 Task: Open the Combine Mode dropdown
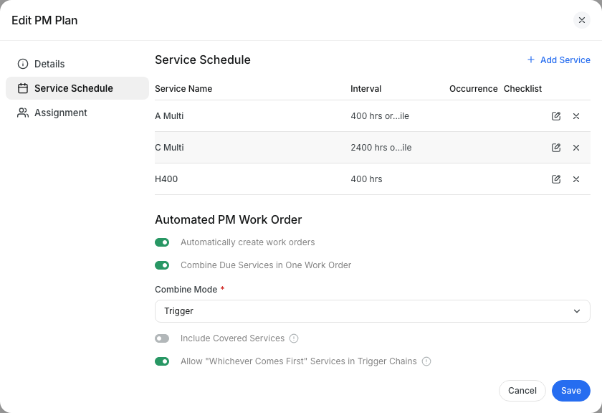click(x=373, y=311)
